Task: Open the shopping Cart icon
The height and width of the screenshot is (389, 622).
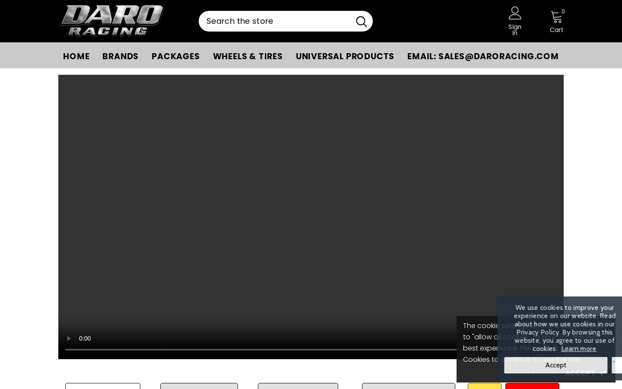Action: tap(556, 17)
